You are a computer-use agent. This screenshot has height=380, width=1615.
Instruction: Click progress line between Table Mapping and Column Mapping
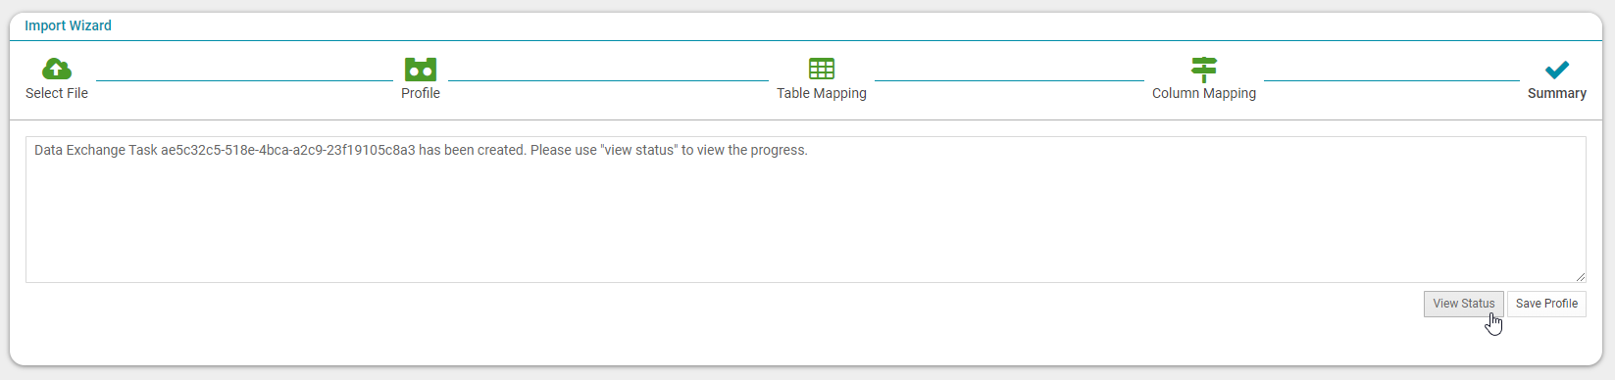coord(1009,80)
